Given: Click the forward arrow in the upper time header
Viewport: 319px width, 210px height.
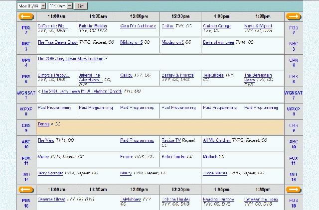Looking at the screenshot, I should tap(294, 16).
